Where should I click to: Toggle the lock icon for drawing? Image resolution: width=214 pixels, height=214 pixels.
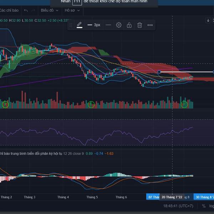pos(129,25)
